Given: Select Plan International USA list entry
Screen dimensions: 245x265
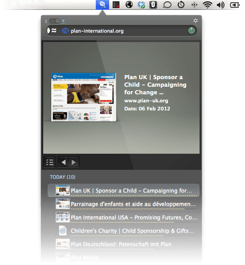Looking at the screenshot, I should (123, 217).
